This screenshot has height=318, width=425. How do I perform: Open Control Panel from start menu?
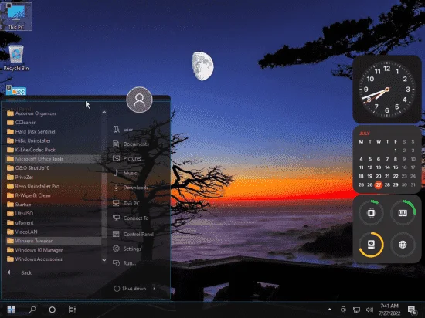click(134, 234)
